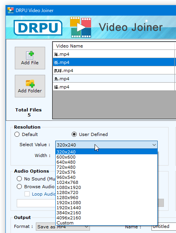Select the Browse Audio radio option
Screen dimensions: 176x233
click(x=19, y=187)
